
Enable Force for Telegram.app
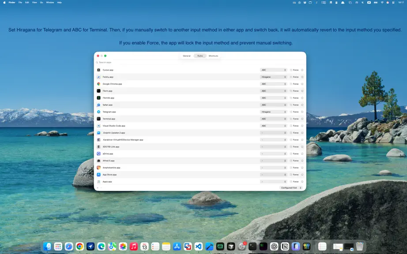pyautogui.click(x=291, y=112)
